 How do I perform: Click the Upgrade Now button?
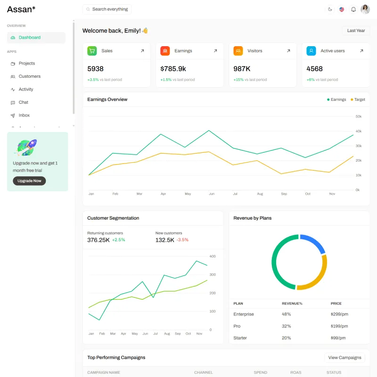click(x=29, y=181)
